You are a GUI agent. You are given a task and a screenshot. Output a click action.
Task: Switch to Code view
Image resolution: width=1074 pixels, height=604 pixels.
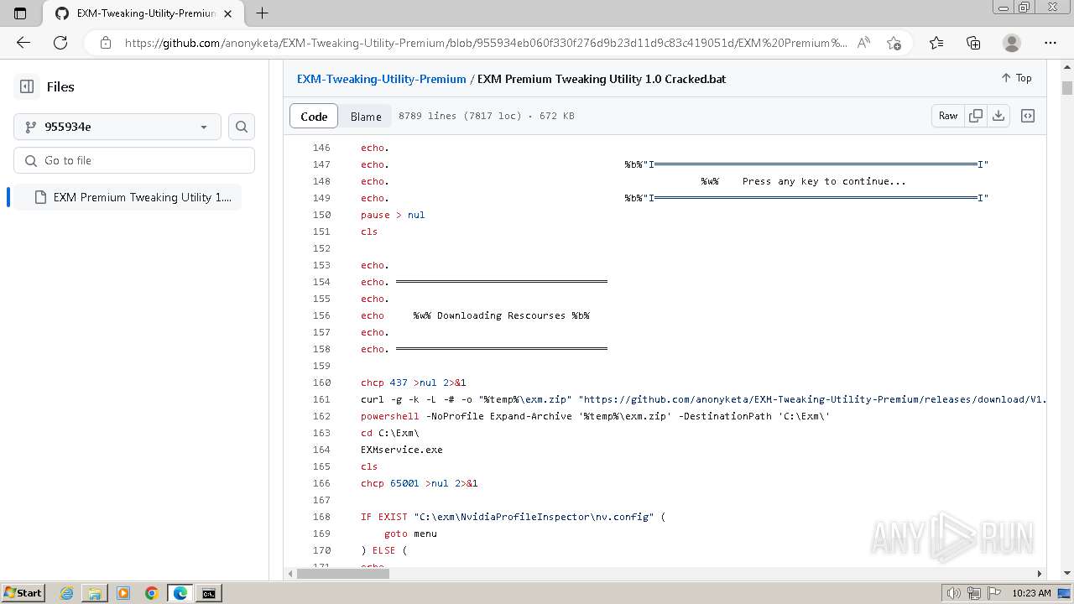click(x=314, y=116)
